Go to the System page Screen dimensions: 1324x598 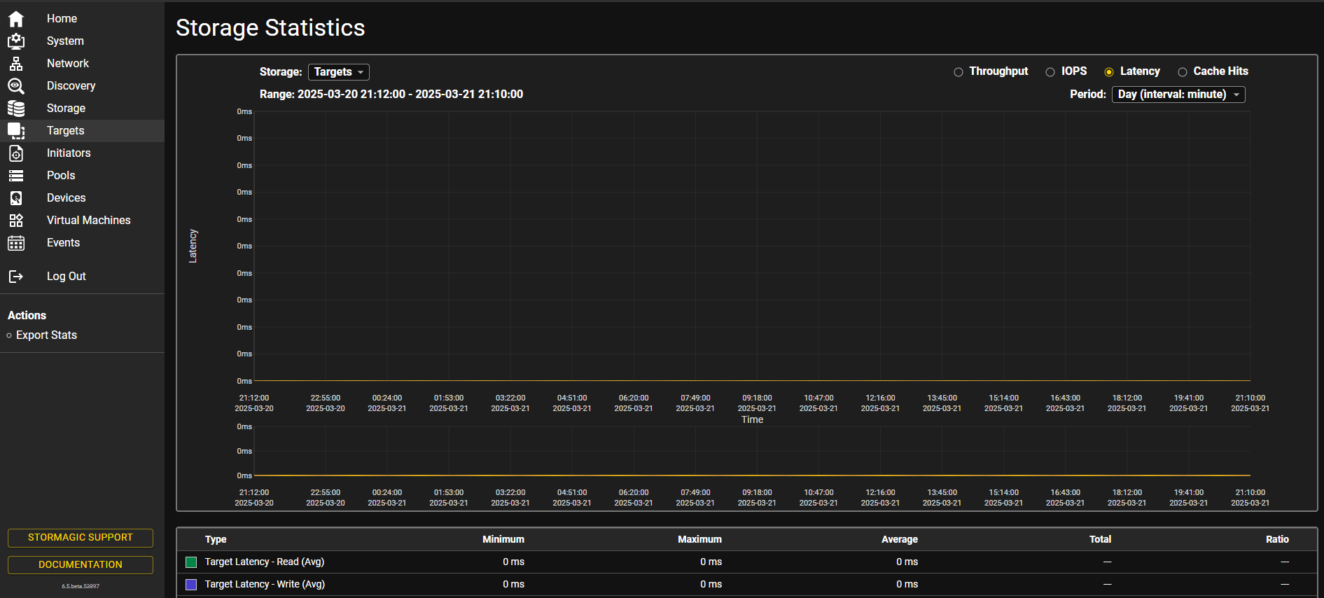(65, 41)
